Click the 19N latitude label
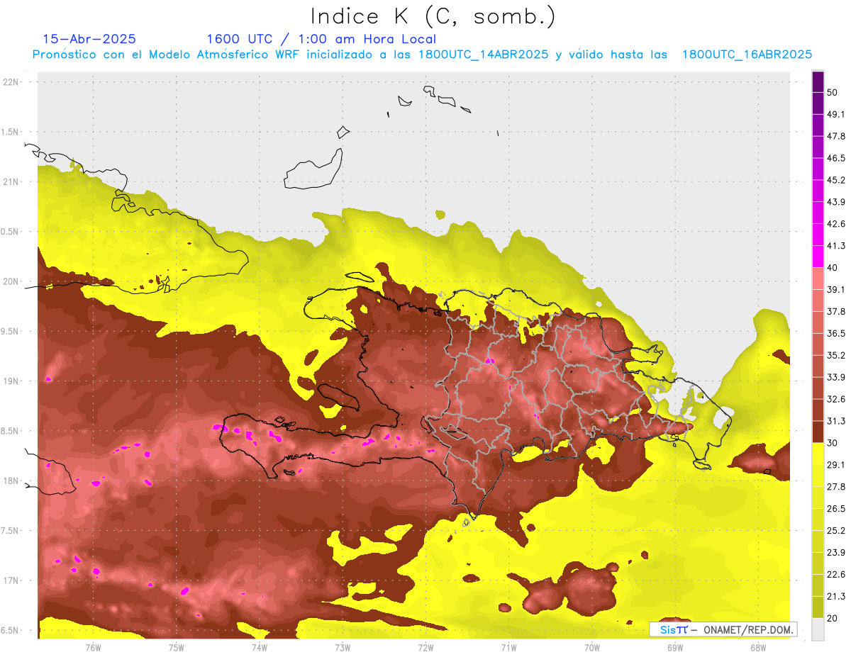This screenshot has width=851, height=657. click(11, 381)
